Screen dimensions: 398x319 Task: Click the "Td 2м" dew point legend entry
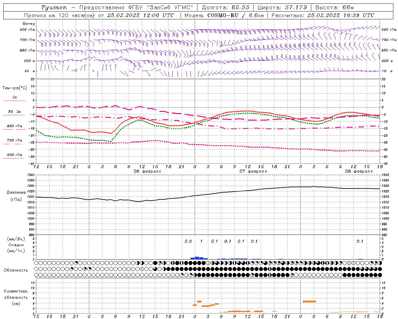[15, 112]
